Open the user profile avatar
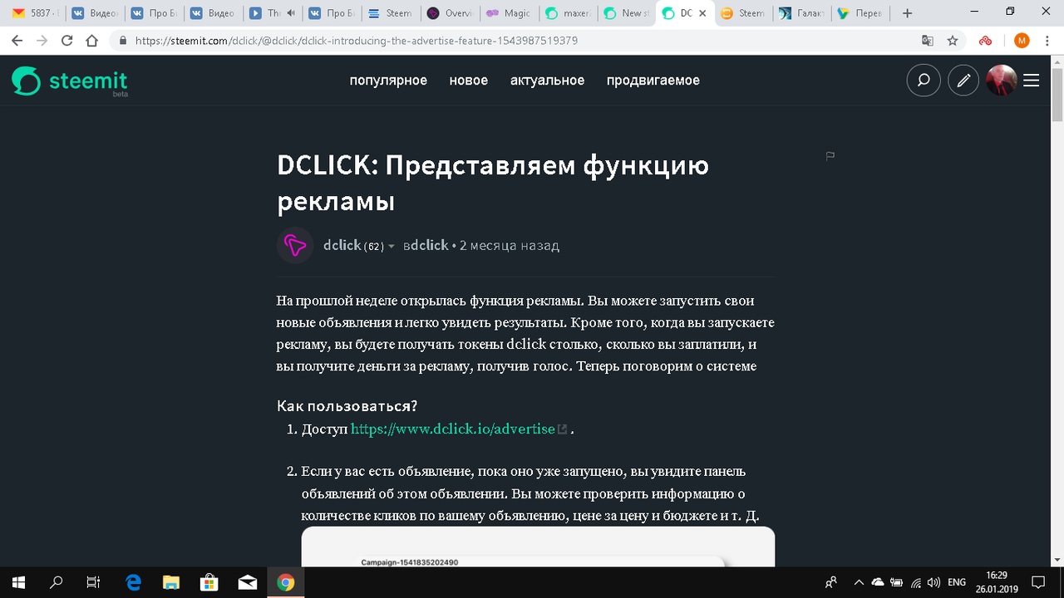 point(1001,81)
